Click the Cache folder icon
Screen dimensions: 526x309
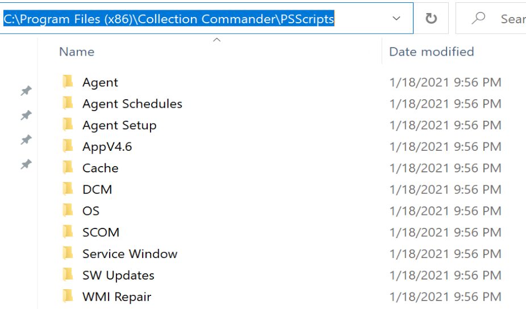68,168
